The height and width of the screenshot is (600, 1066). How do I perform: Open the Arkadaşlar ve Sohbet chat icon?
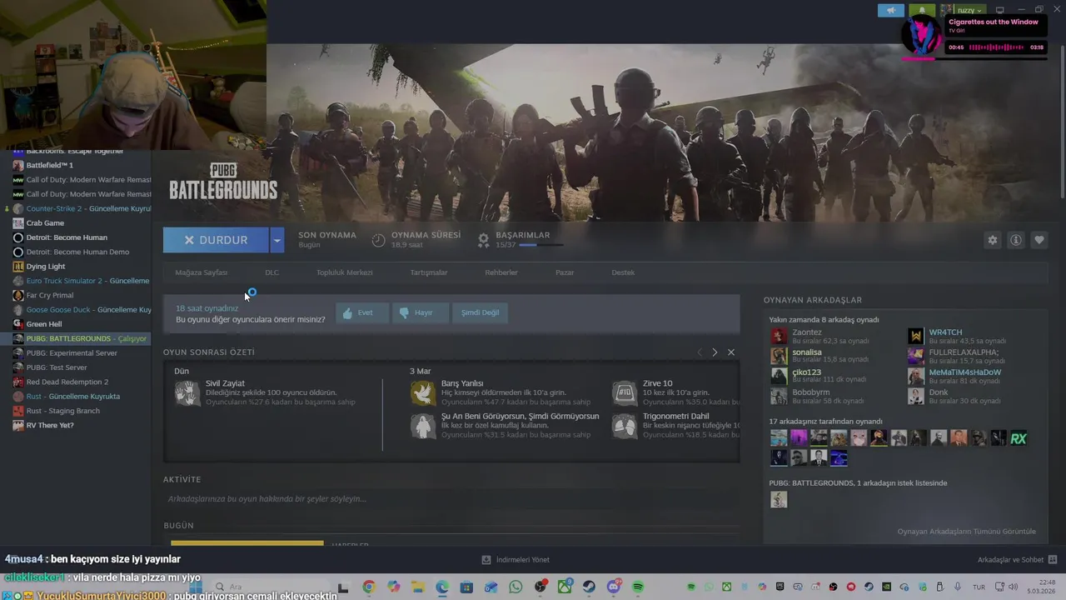(1052, 560)
